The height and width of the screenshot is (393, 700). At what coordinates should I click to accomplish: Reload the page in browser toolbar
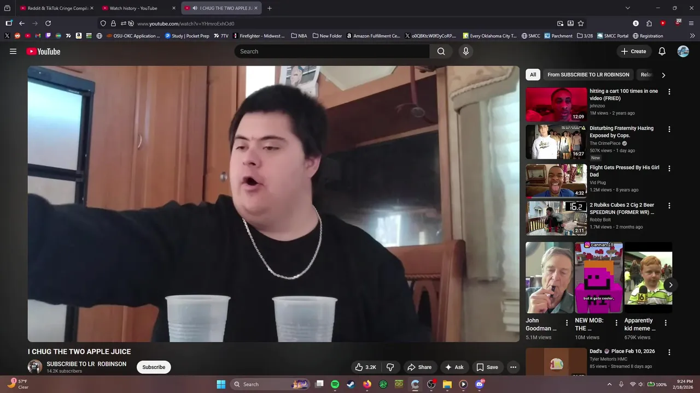(x=48, y=23)
